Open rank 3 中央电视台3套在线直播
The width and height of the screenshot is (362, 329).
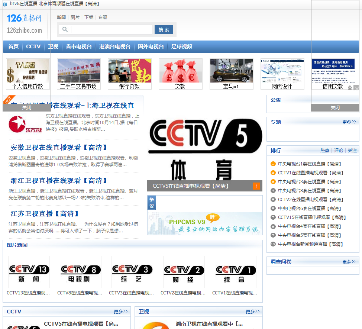309,182
